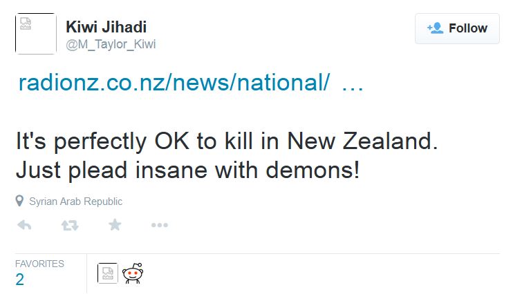Open the broken-image avatar in the favorites row
The width and height of the screenshot is (531, 294).
(107, 274)
